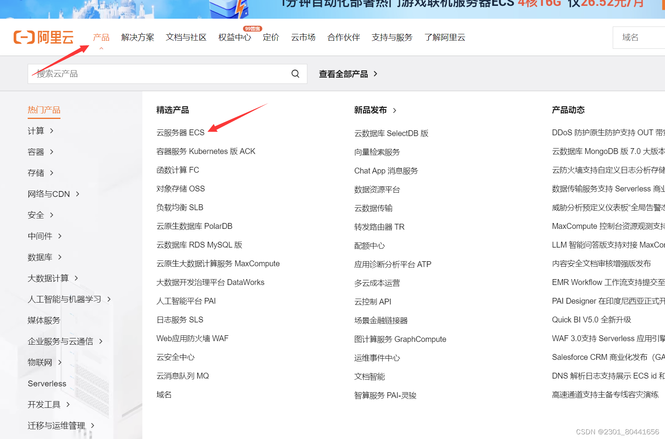Open the 合作伙伴 menu

(344, 37)
